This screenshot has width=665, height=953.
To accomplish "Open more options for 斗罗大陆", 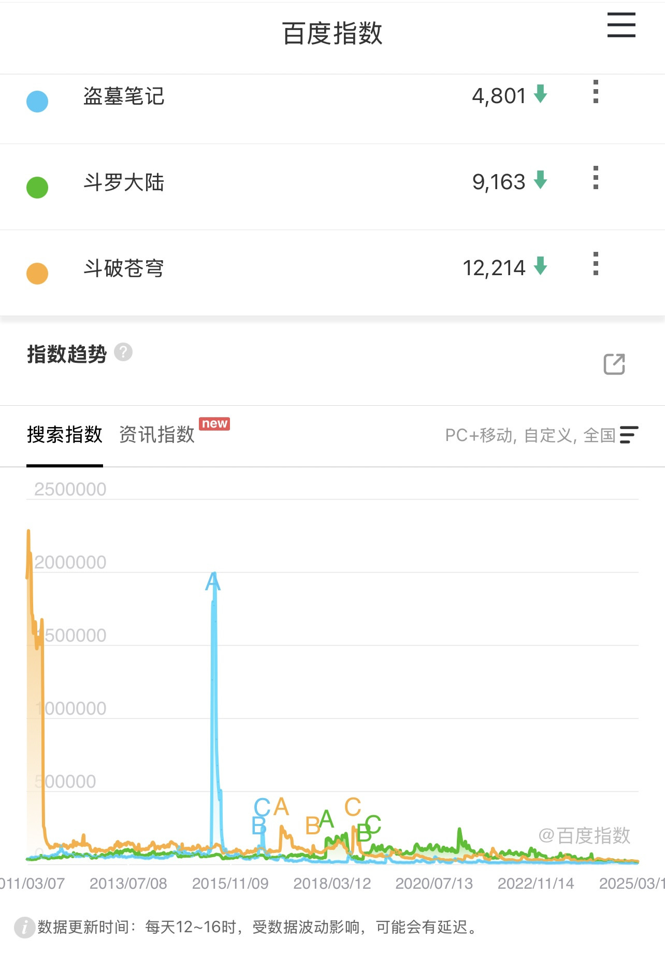I will [x=596, y=178].
